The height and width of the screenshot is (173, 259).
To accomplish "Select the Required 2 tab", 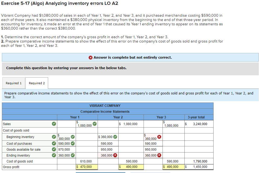I will (x=37, y=83).
